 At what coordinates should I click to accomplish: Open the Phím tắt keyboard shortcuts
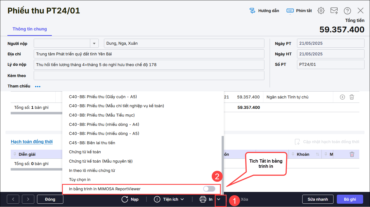(x=290, y=11)
